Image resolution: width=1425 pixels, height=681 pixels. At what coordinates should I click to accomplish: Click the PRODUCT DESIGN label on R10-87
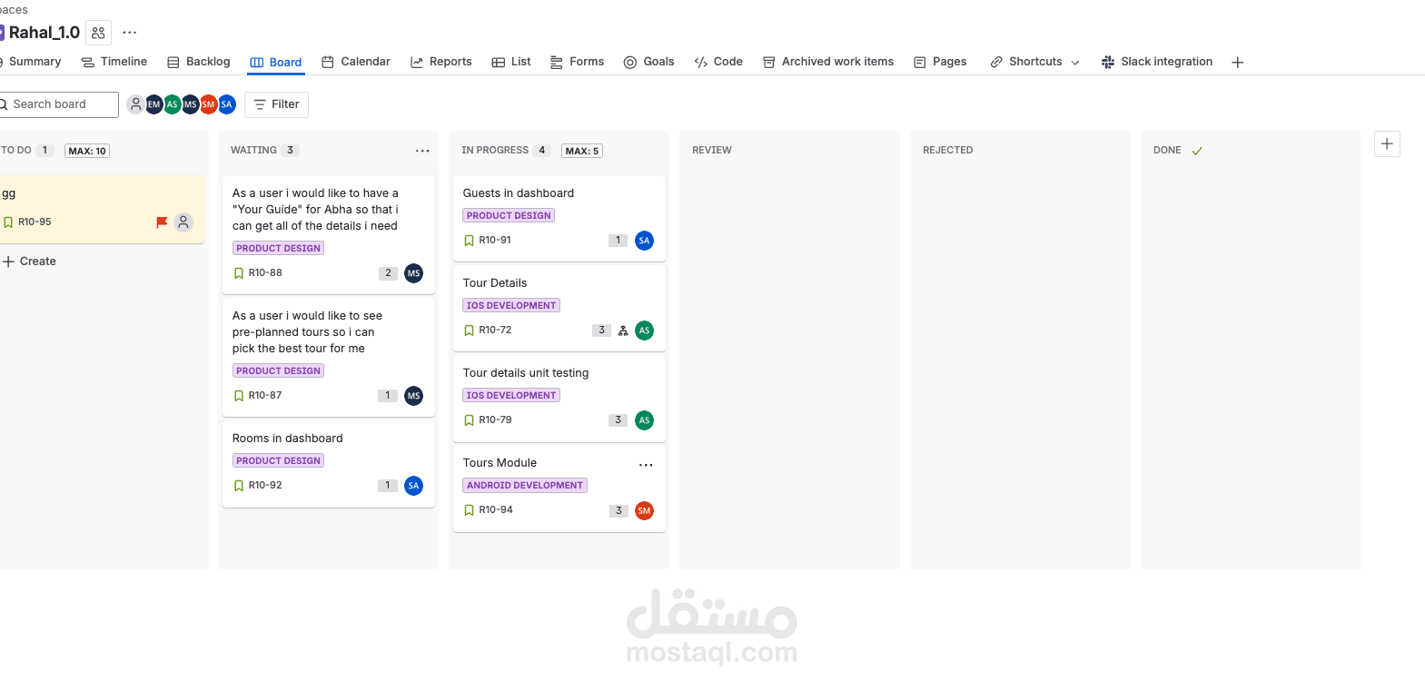[279, 371]
